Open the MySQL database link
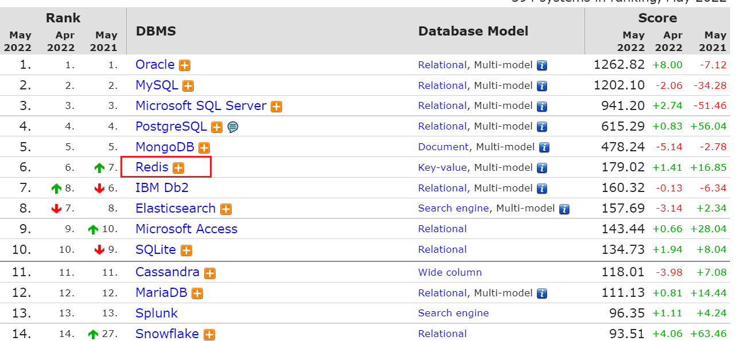Image resolution: width=737 pixels, height=341 pixels. [x=157, y=85]
